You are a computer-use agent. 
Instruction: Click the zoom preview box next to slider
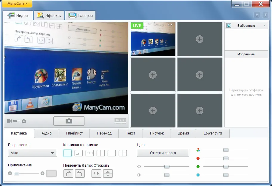pos(52,174)
